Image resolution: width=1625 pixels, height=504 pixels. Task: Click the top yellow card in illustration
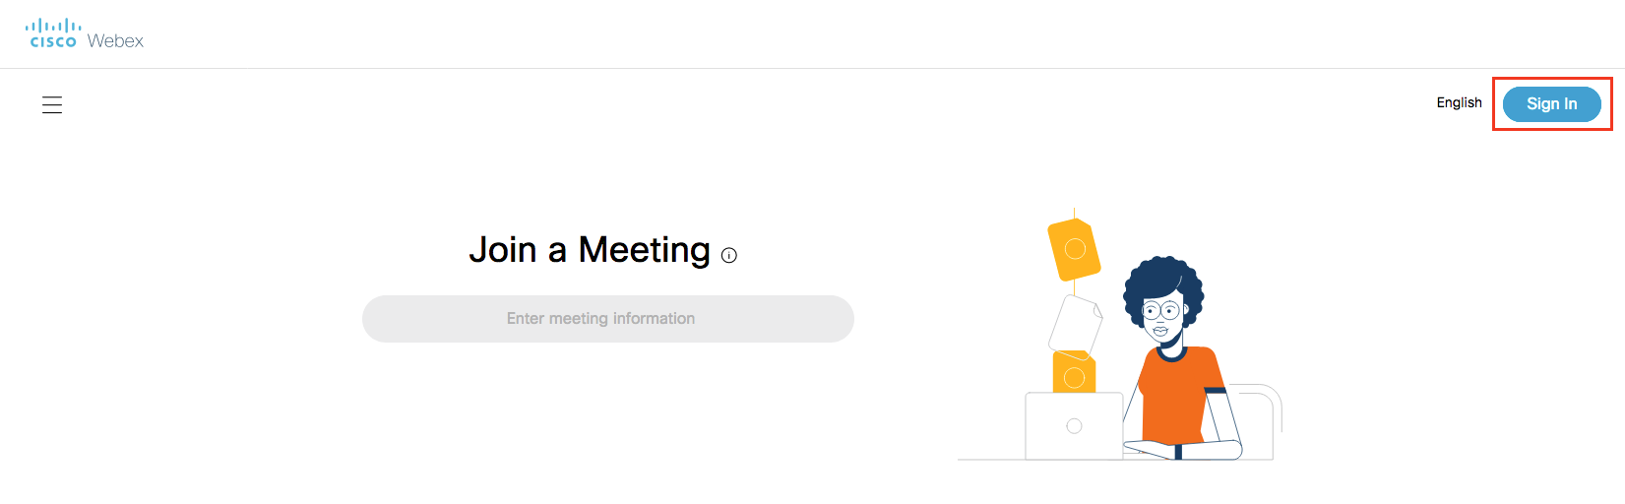[x=1073, y=248]
